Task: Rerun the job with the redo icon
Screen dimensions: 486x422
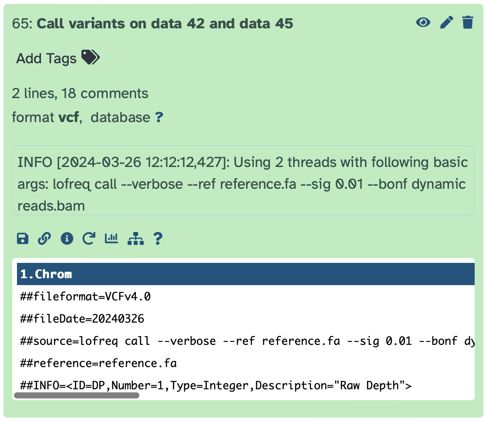Action: 89,238
